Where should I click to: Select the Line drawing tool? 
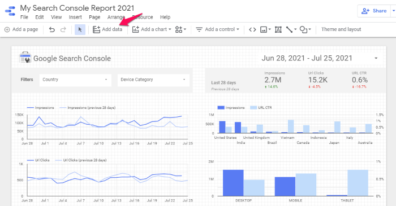click(289, 29)
